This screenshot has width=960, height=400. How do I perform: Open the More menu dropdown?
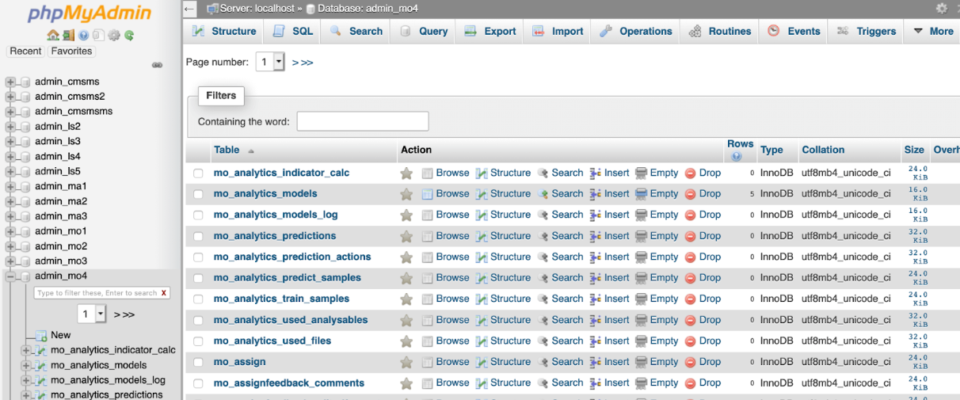coord(933,32)
